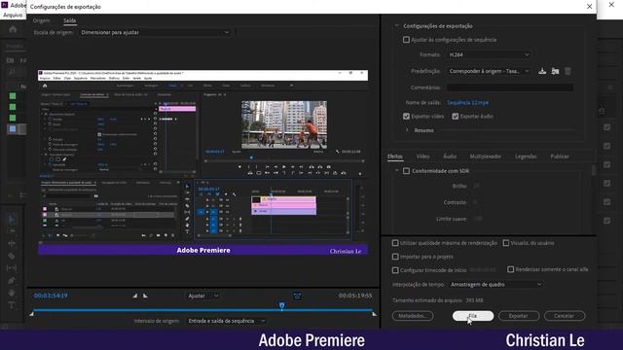The width and height of the screenshot is (623, 350).
Task: Click the video preview thumbnail
Action: click(203, 162)
